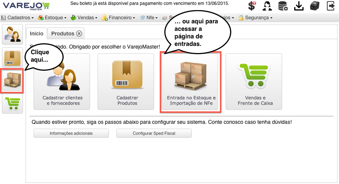This screenshot has height=184, width=339.
Task: Open the billing dollar icon with notification
Action: (x=252, y=6)
